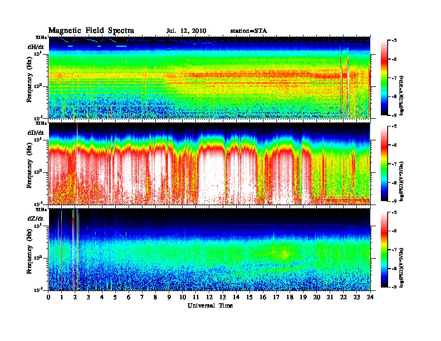Click the dZ/dt spectrogram plot area
This screenshot has width=441, height=341.
coord(209,249)
